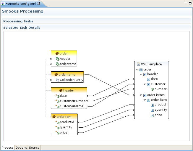The width and height of the screenshot is (193, 151).
Task: Select the price element in XML Template
Action: [158, 115]
